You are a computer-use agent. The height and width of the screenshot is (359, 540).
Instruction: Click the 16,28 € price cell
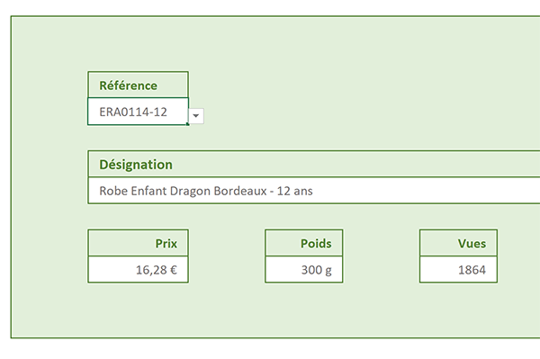point(138,270)
